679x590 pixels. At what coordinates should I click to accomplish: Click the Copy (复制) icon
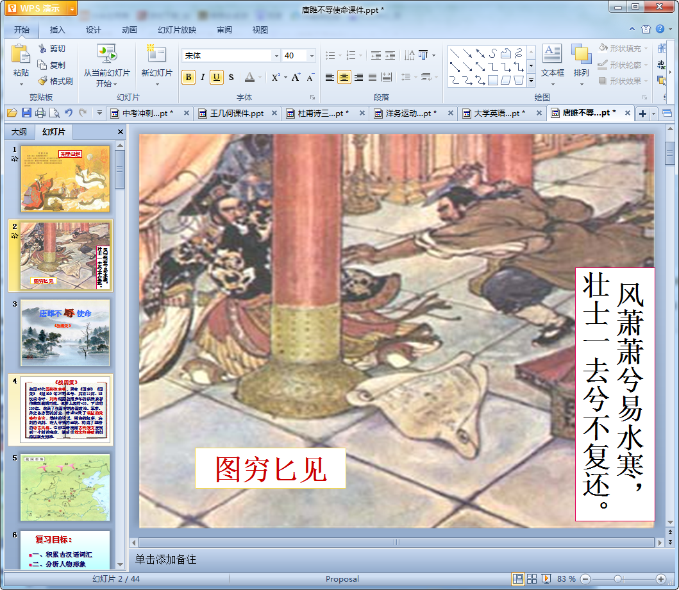[42, 65]
